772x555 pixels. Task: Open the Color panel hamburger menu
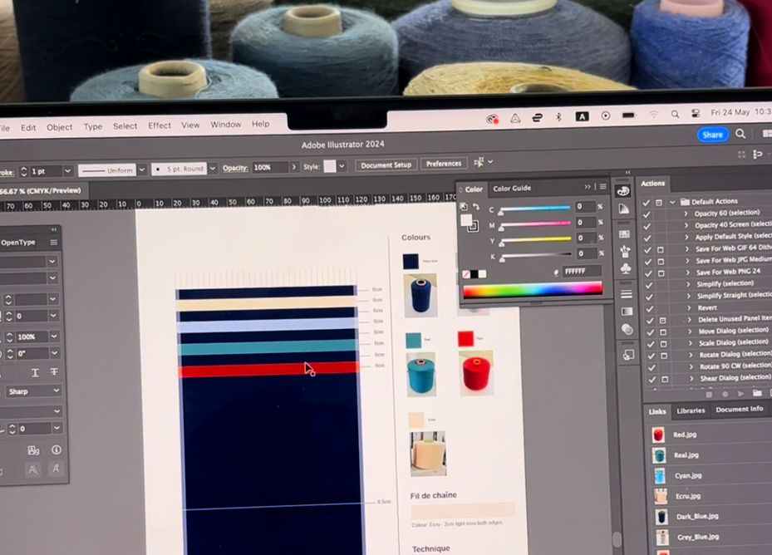(x=602, y=188)
